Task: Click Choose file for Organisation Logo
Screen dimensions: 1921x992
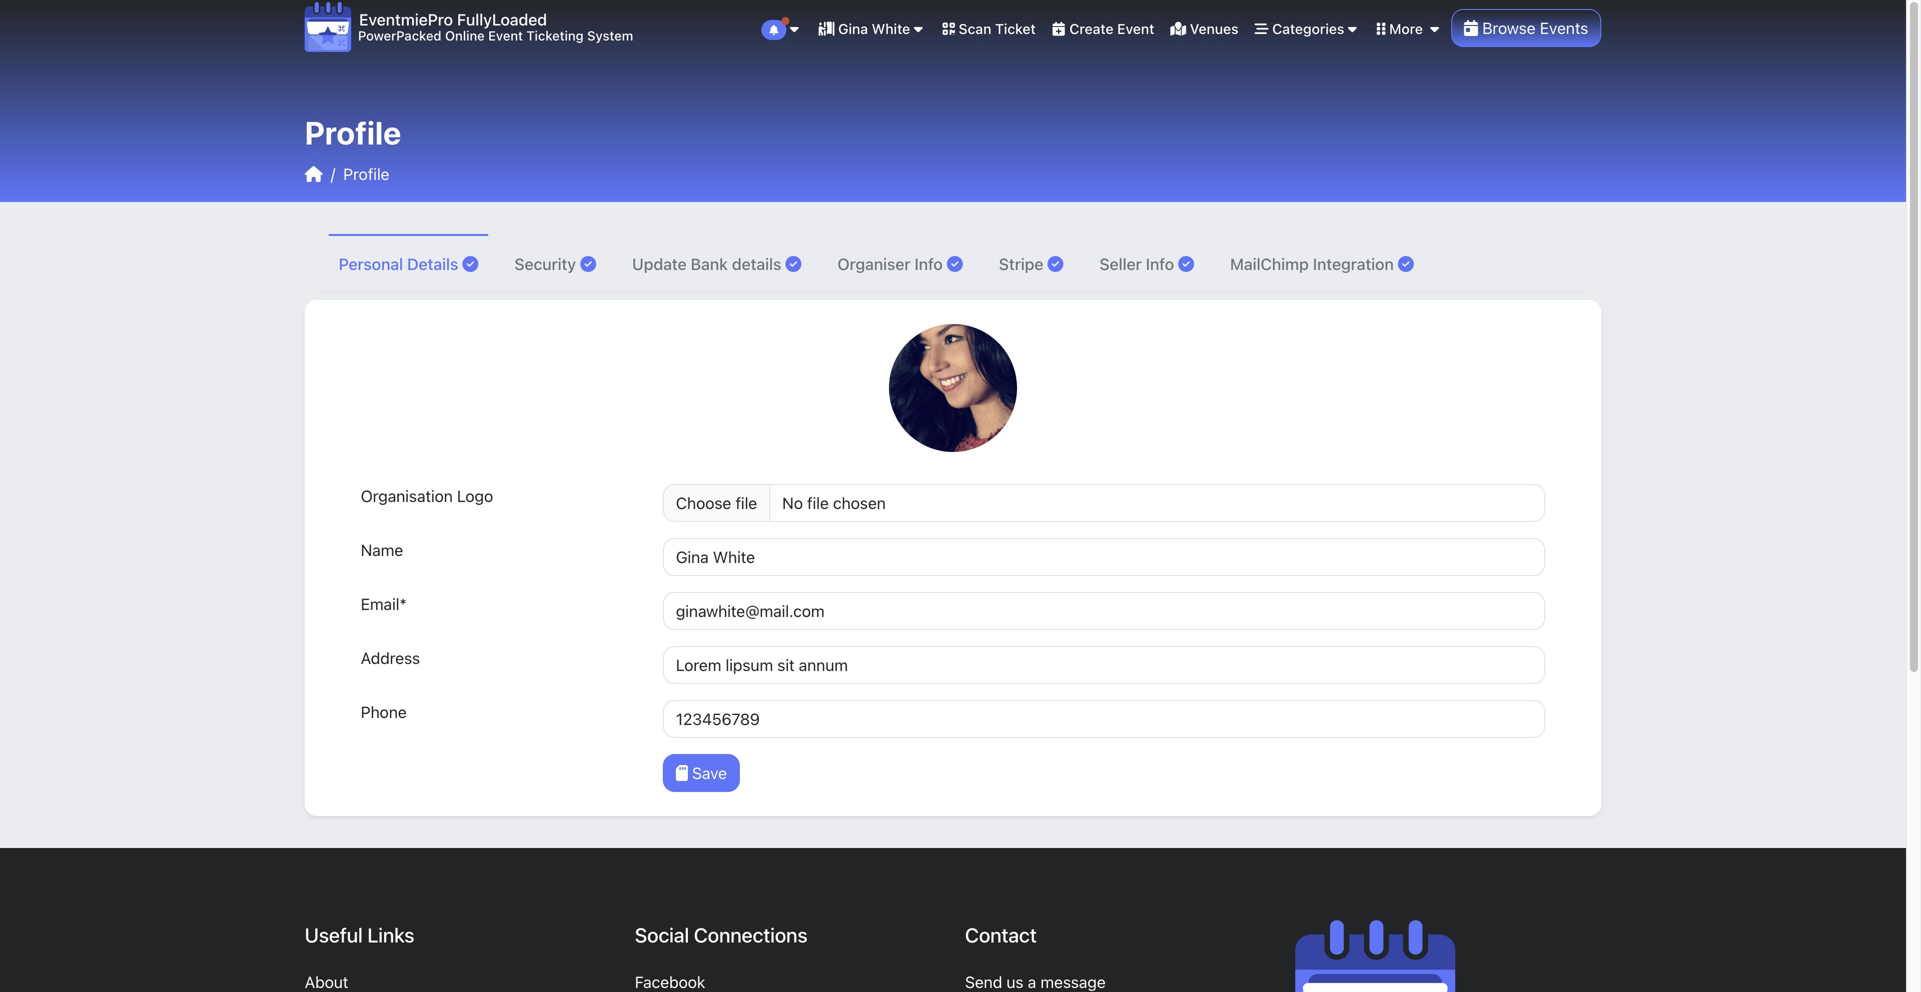Action: (x=716, y=503)
